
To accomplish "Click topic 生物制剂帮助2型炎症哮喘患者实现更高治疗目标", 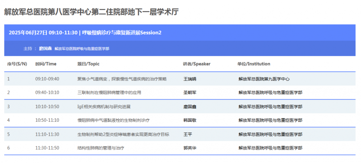I will [123, 134].
